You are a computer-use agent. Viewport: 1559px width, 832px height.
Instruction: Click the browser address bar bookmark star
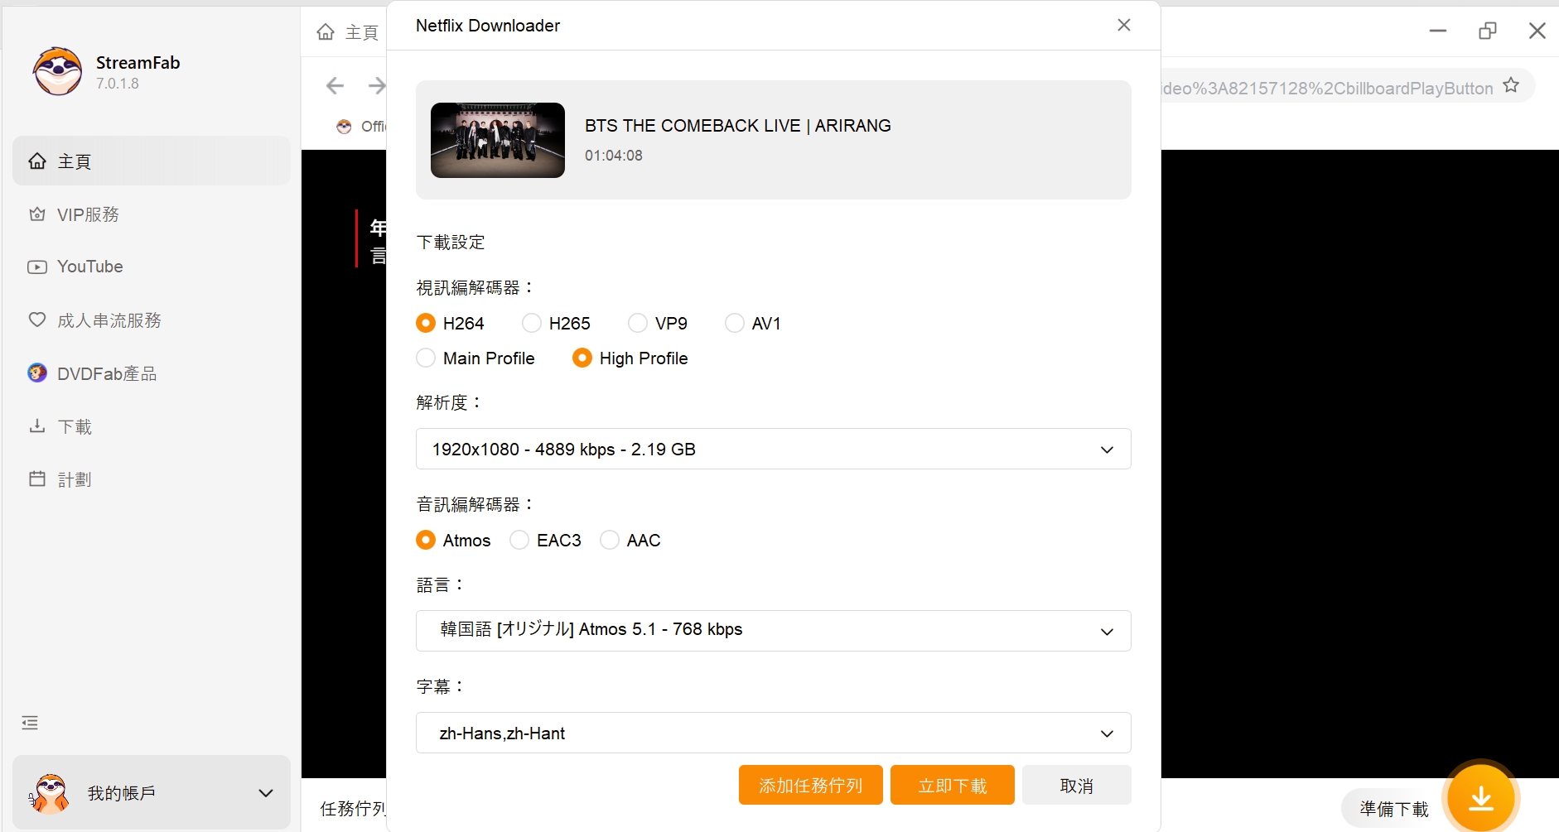tap(1511, 84)
